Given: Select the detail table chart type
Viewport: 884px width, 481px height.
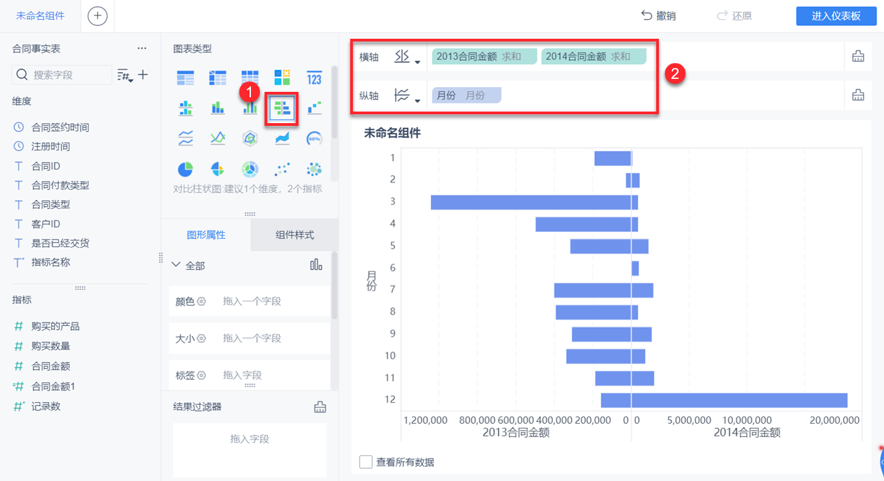Looking at the screenshot, I should pyautogui.click(x=250, y=78).
